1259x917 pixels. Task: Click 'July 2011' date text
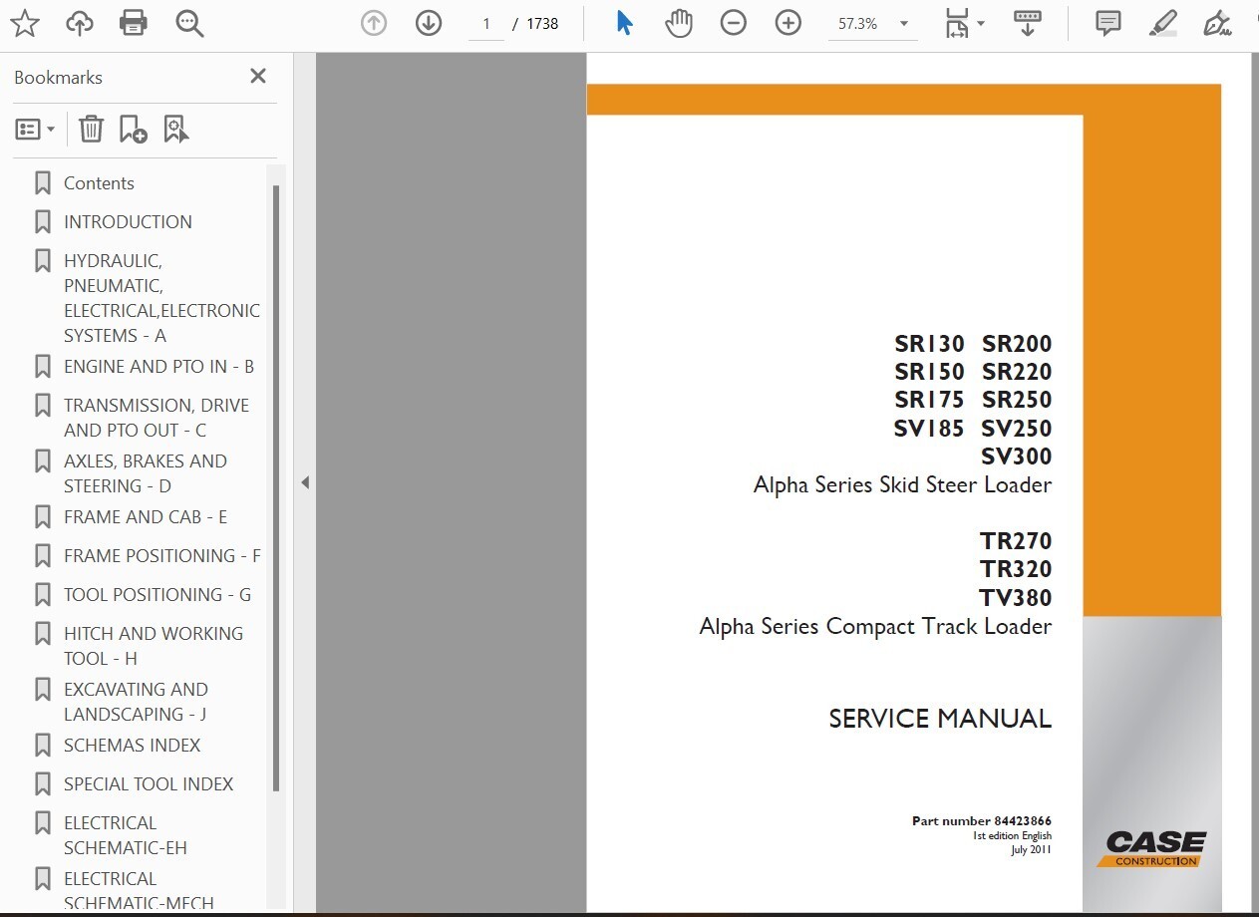coord(1031,849)
